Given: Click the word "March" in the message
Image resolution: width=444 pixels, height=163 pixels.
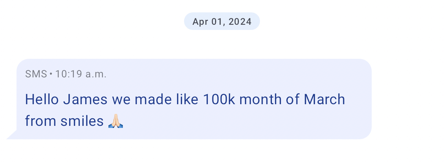Looking at the screenshot, I should tap(324, 100).
